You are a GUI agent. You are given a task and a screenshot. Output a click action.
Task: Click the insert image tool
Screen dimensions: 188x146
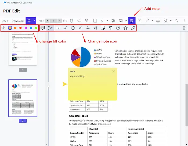pyautogui.click(x=121, y=21)
